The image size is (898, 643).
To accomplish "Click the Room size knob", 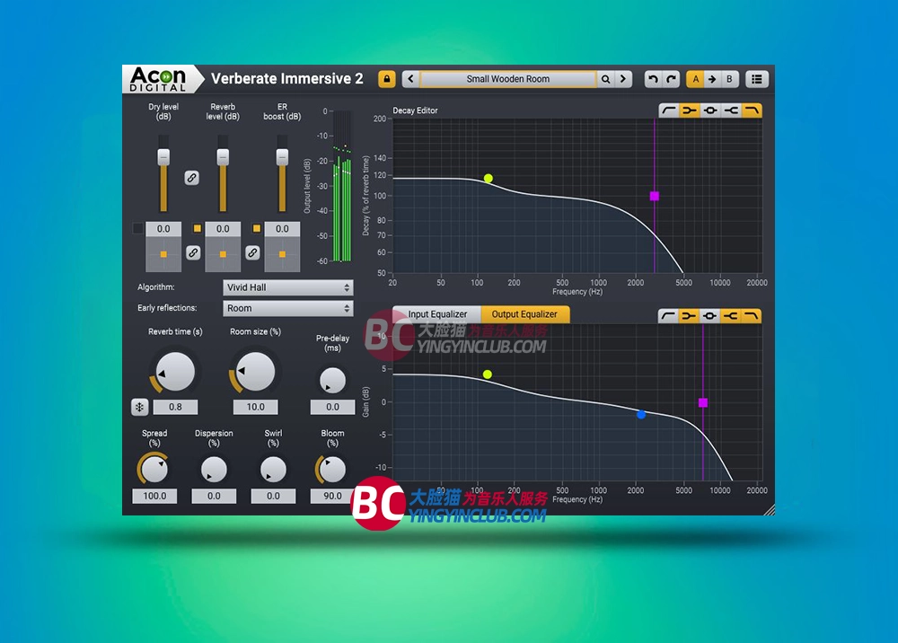I will pos(255,372).
